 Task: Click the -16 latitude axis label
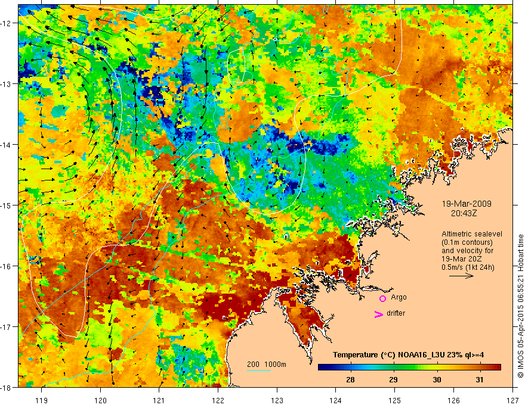6,266
